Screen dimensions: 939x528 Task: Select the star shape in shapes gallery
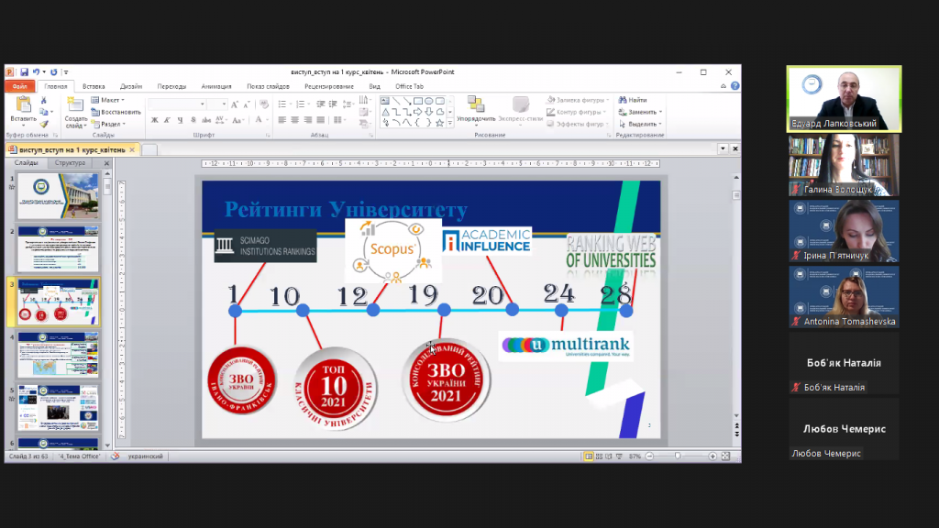coord(441,122)
